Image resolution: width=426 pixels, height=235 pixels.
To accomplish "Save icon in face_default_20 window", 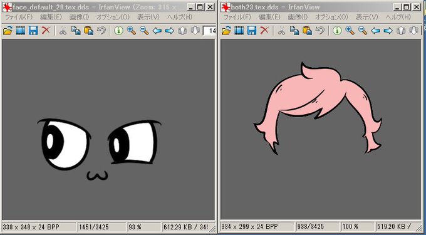I will coord(33,31).
